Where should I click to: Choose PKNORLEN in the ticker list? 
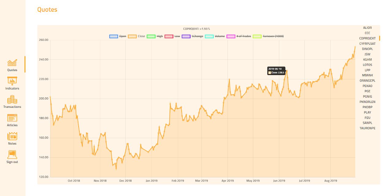[x=367, y=102]
